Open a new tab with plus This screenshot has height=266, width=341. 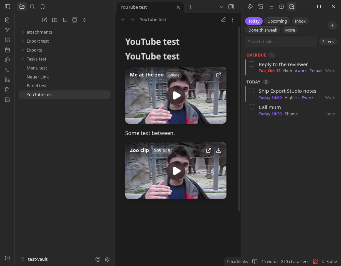(190, 7)
